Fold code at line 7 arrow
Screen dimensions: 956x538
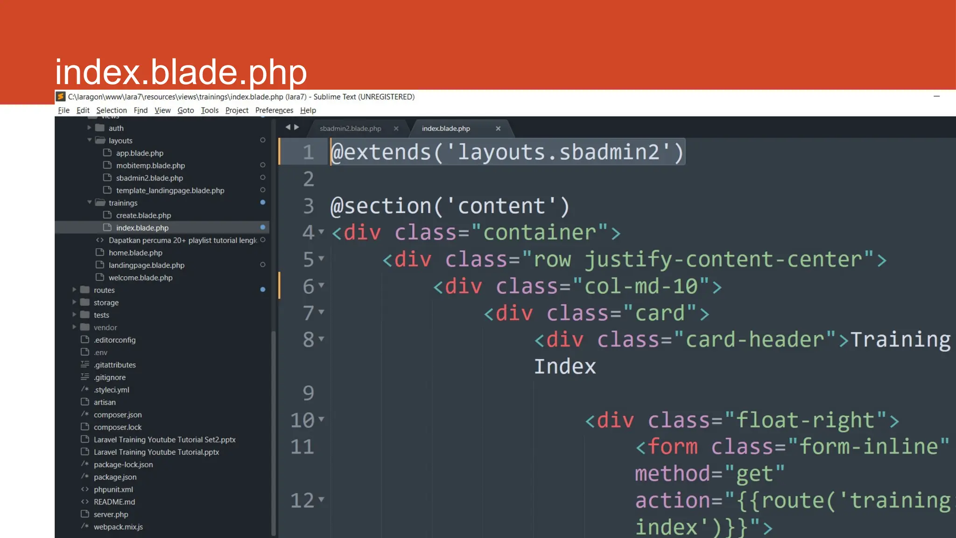[321, 312]
